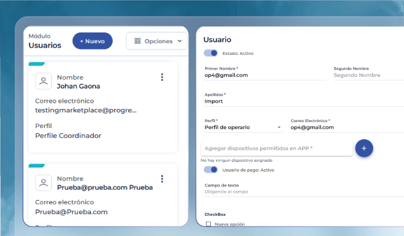This screenshot has height=236, width=404.
Task: Click the Apellidos field with Import
Action: pyautogui.click(x=304, y=101)
